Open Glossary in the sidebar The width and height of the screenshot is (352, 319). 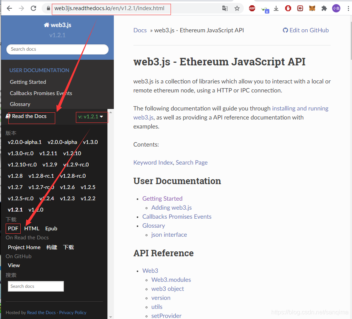click(x=20, y=104)
